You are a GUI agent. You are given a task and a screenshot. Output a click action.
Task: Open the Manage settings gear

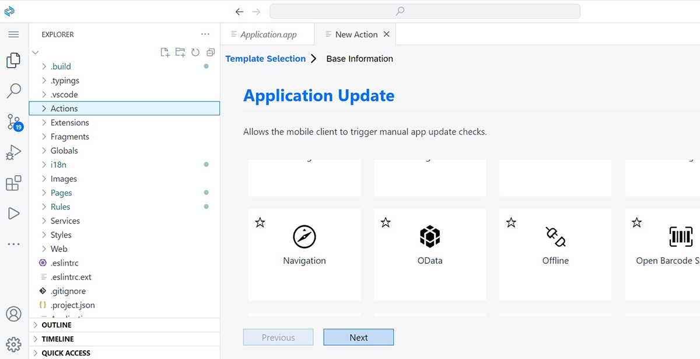(13, 344)
